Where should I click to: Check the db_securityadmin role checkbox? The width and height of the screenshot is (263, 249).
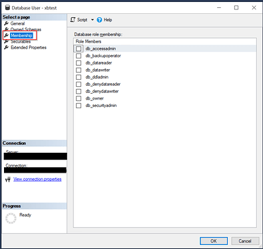[79, 106]
